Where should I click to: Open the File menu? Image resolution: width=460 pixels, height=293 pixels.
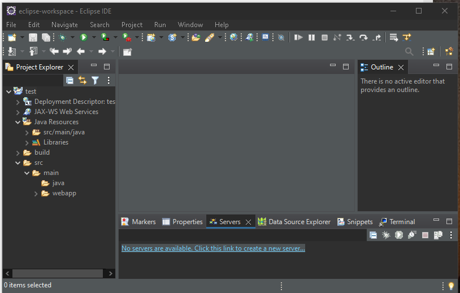(x=11, y=25)
